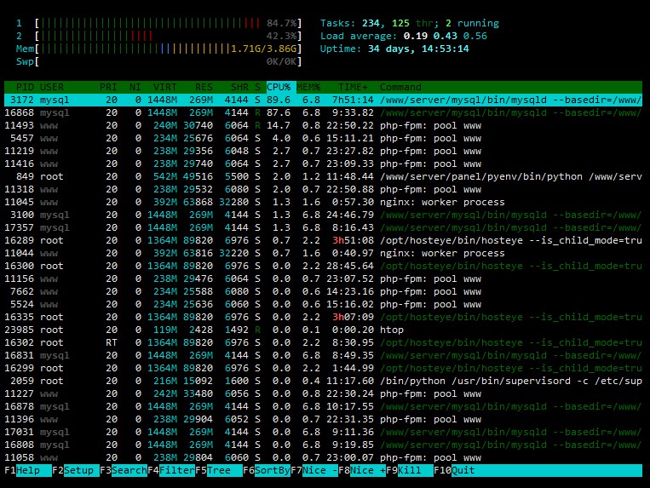650x488 pixels.
Task: Select php-fpm process row PID 11156
Action: pos(323,278)
